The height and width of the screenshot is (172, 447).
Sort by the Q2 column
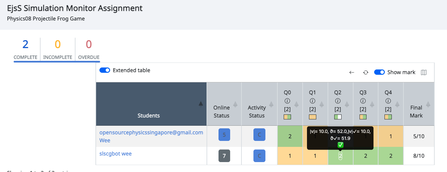[x=347, y=104]
